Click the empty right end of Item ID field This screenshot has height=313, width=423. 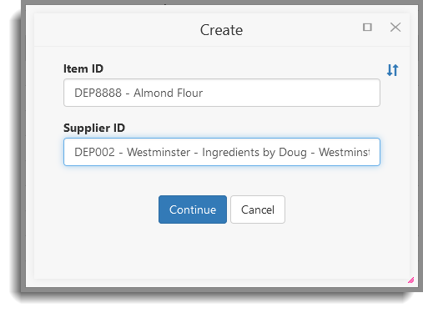(x=290, y=93)
